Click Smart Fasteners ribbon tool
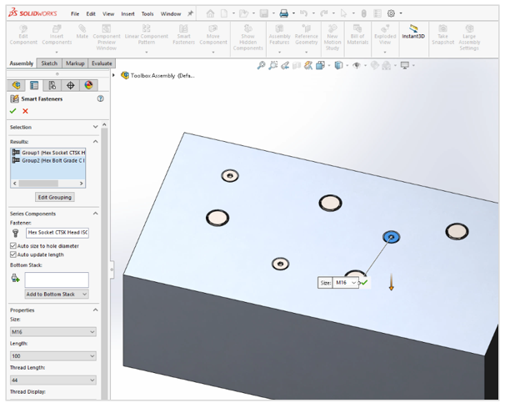 [183, 35]
